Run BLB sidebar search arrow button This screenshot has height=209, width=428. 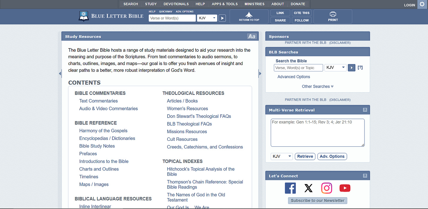352,68
